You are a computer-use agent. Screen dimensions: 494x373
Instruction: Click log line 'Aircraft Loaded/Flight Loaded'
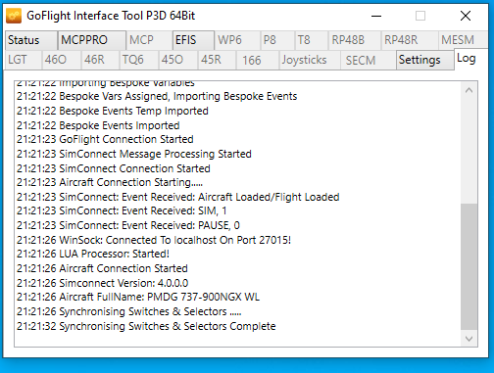click(178, 197)
